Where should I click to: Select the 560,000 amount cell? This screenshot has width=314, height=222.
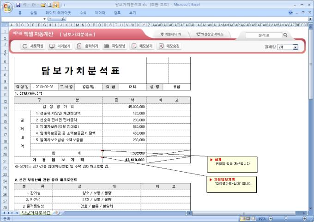[x=124, y=127]
